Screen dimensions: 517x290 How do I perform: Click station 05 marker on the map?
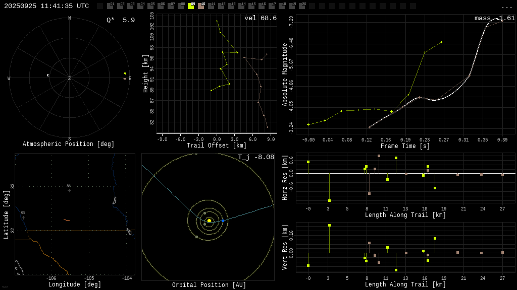click(23, 217)
